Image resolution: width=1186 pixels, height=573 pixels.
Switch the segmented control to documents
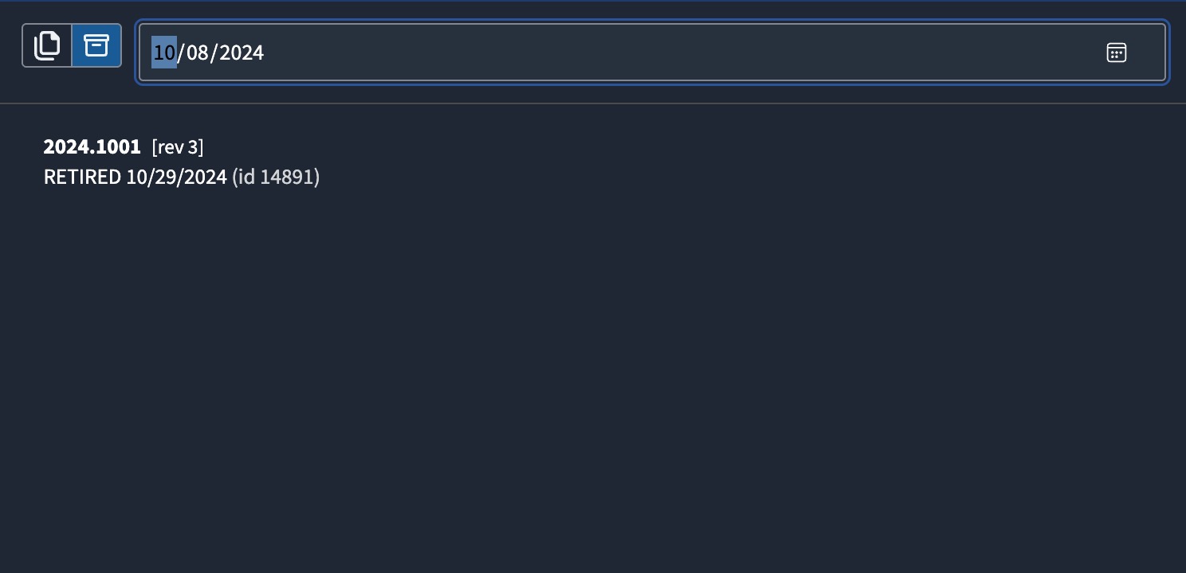48,45
